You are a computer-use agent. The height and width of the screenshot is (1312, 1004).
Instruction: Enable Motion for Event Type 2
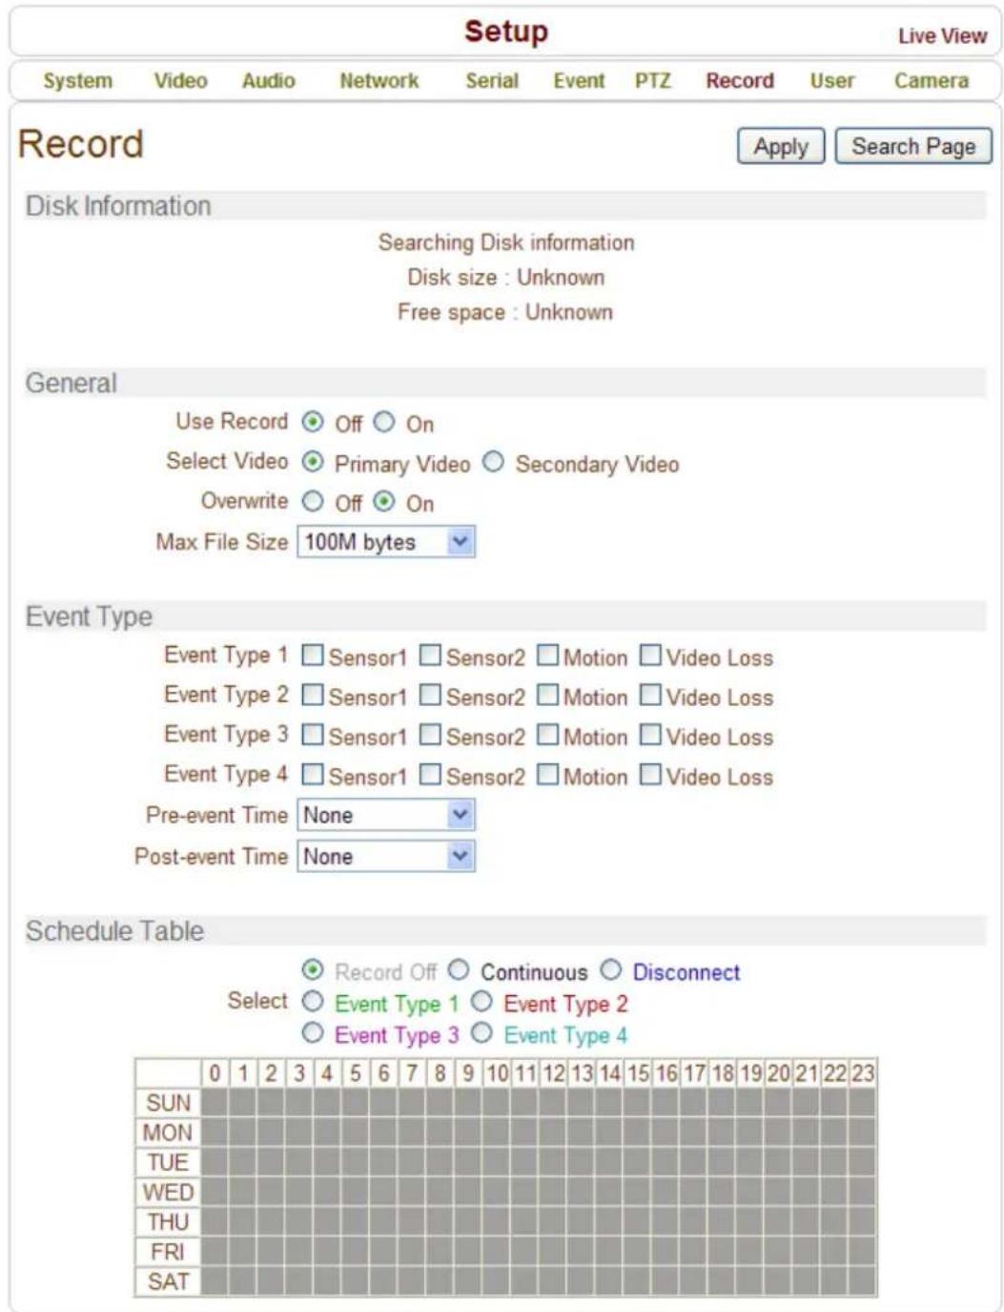pos(547,695)
